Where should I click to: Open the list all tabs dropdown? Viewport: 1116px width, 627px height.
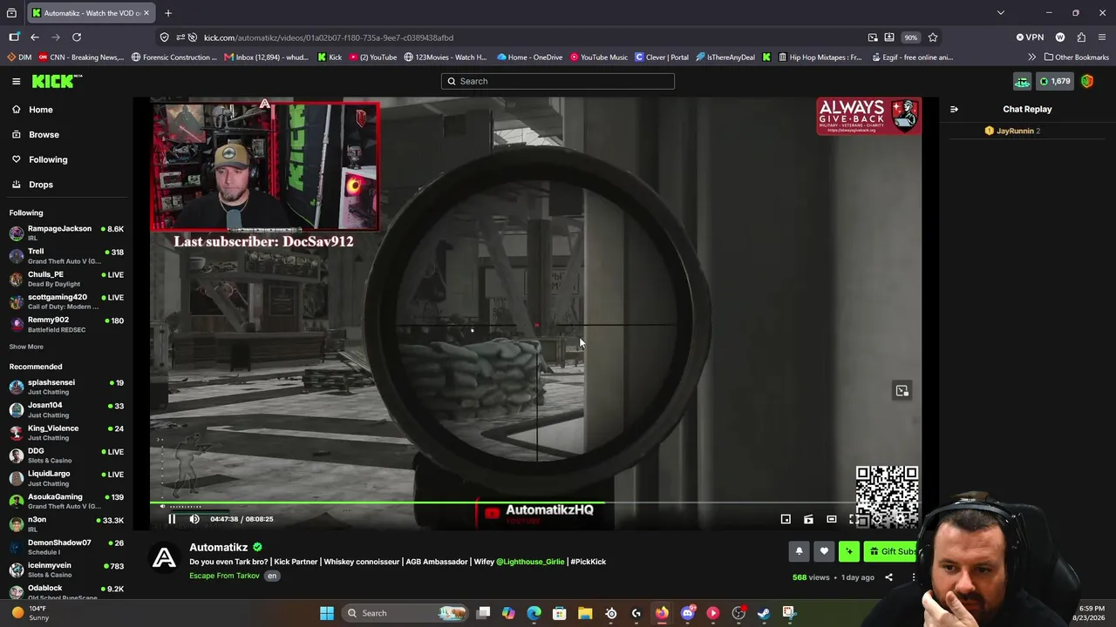1001,13
